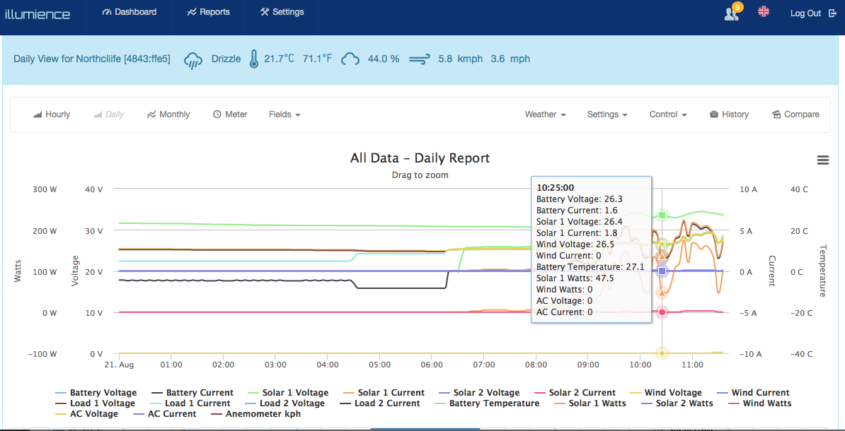Open the Weather dropdown
Screen dimensions: 845x431
pyautogui.click(x=545, y=114)
